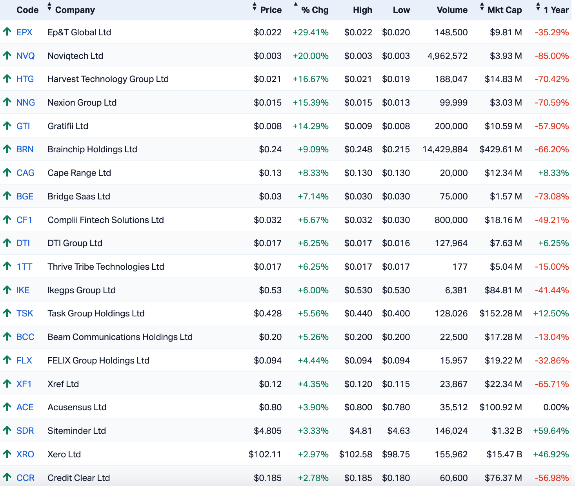Click the up arrow icon next to BRN
Viewport: 575px width, 486px height.
click(7, 149)
